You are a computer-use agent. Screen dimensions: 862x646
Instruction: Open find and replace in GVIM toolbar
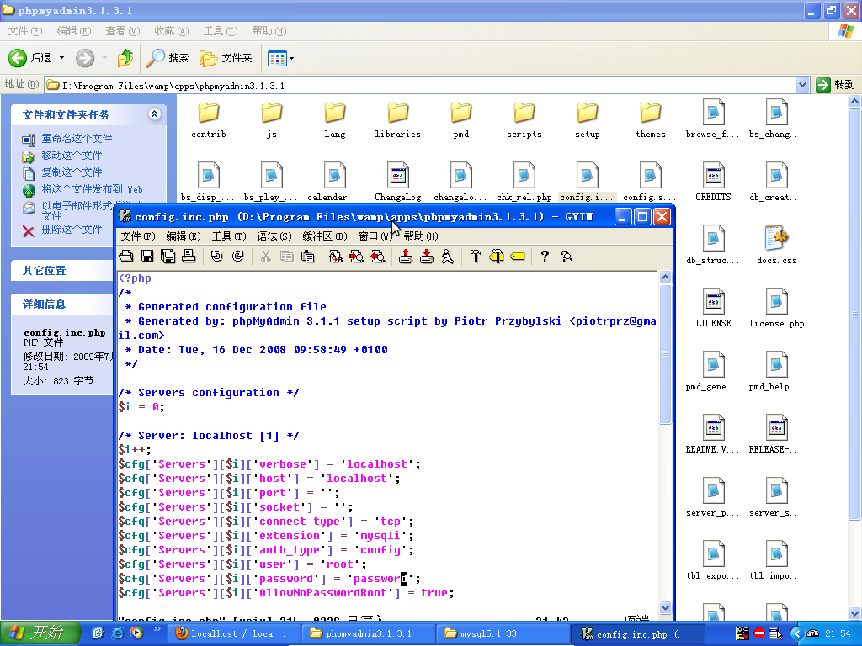pyautogui.click(x=335, y=257)
